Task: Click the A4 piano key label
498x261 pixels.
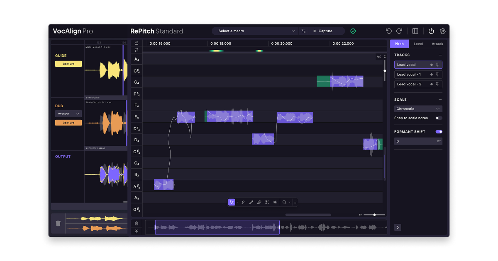Action: click(x=137, y=59)
